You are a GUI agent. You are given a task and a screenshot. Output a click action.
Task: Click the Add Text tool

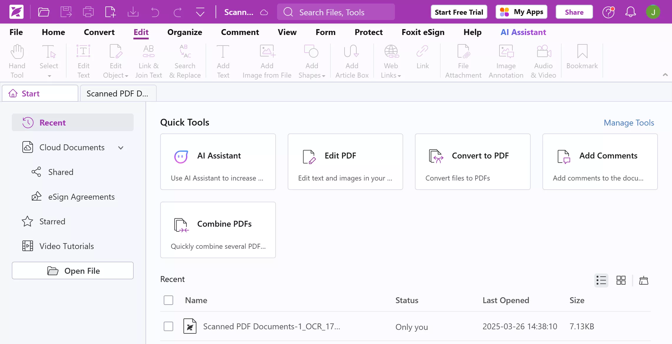click(x=223, y=61)
